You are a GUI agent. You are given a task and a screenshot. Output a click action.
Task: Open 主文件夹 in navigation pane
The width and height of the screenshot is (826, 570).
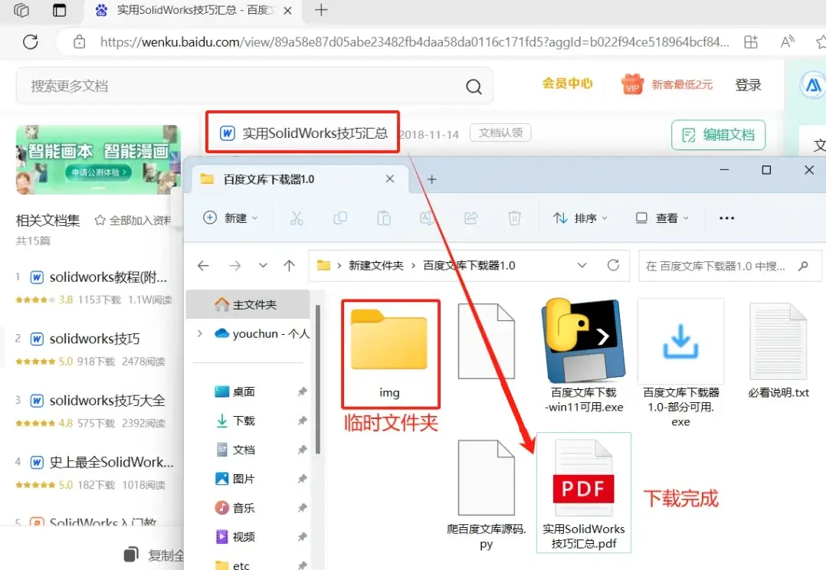pyautogui.click(x=247, y=304)
